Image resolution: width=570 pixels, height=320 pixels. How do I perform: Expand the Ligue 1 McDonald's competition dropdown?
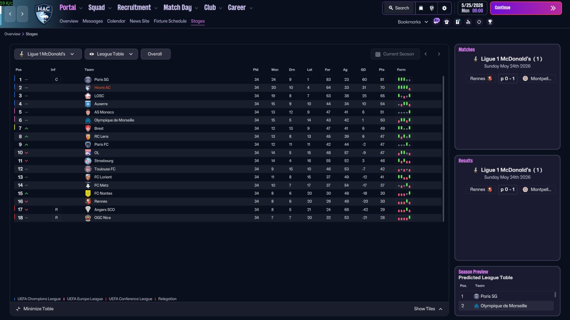(48, 54)
